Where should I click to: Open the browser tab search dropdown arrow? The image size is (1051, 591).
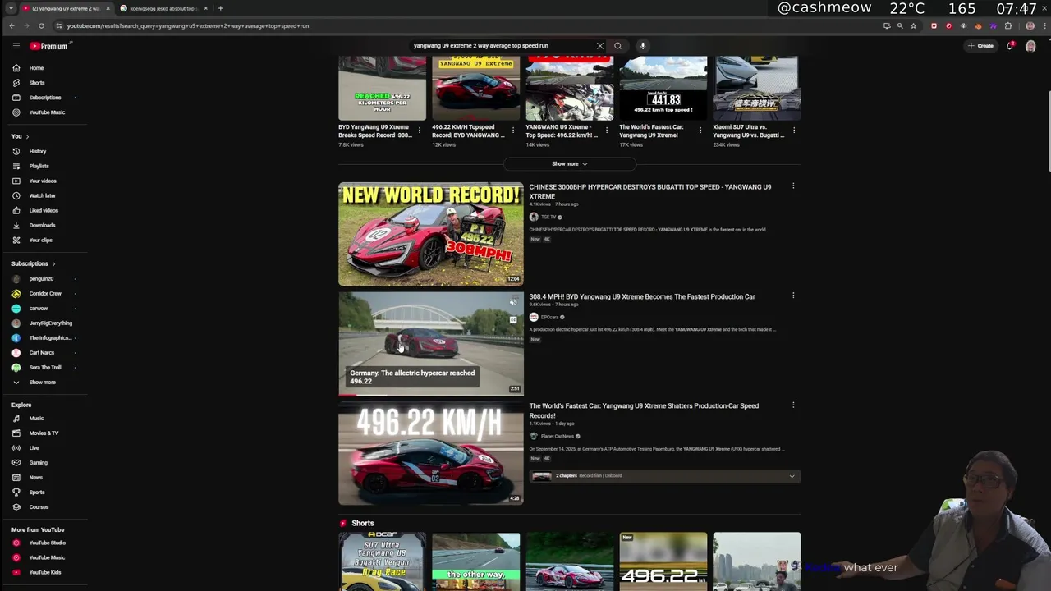pyautogui.click(x=11, y=8)
